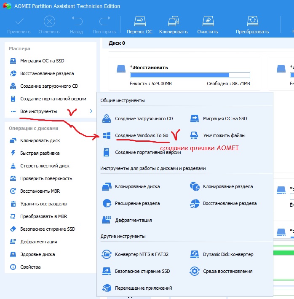294x299 pixels.
Task: Click the Клонировать toolbar icon
Action: (174, 21)
